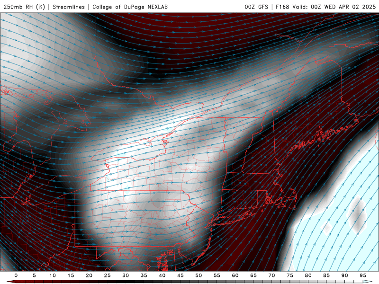Click "College of DuPage NEXLAB" text
379x284 pixels.
pos(130,7)
